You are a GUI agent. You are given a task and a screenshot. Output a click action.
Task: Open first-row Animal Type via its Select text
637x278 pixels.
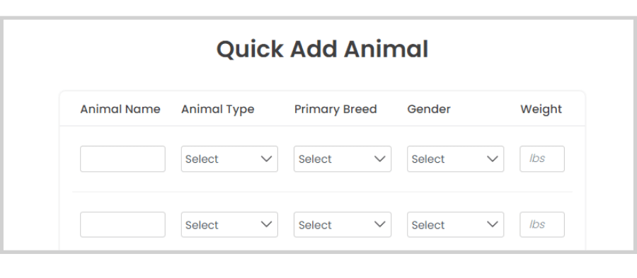click(x=202, y=159)
